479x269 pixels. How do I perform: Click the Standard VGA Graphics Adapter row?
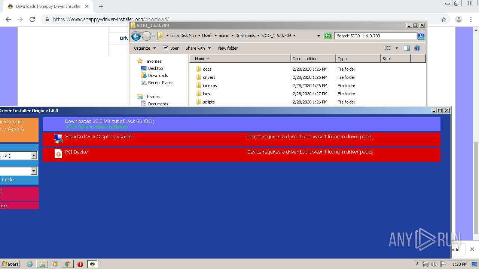tap(241, 139)
